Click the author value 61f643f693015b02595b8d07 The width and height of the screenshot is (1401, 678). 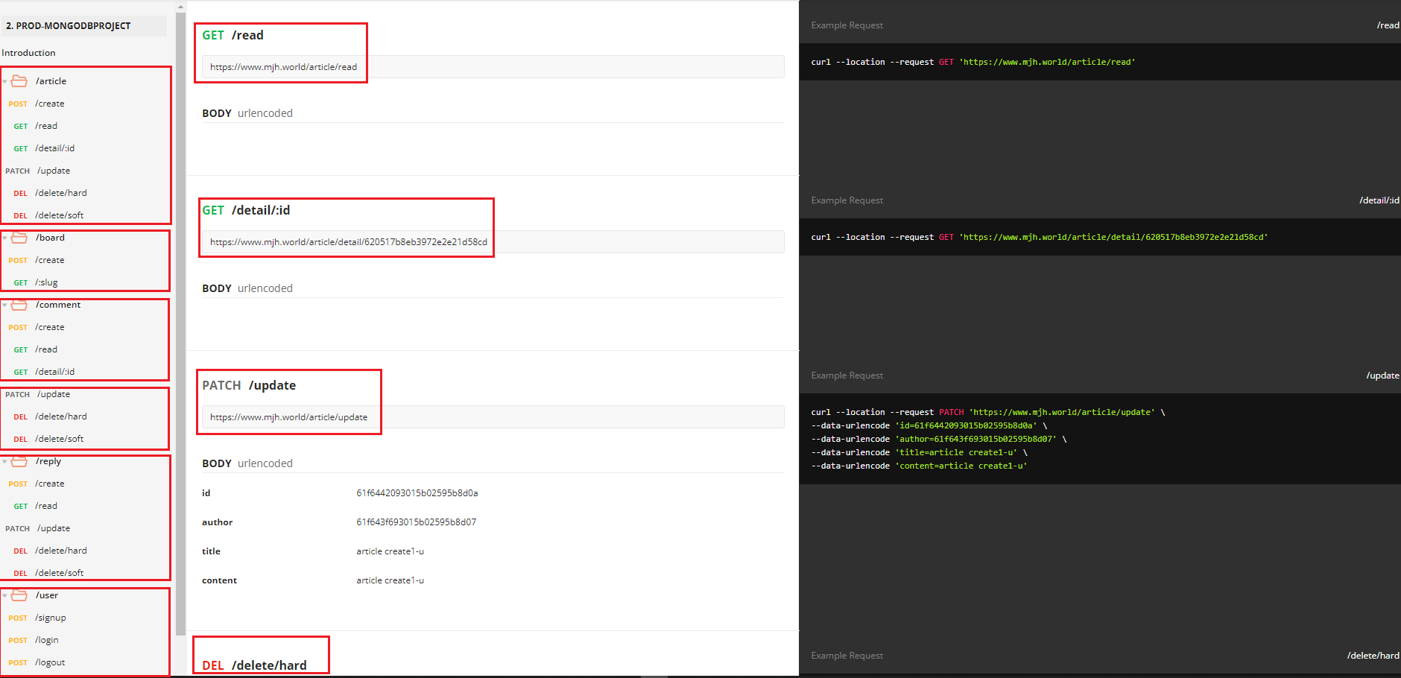tap(416, 522)
